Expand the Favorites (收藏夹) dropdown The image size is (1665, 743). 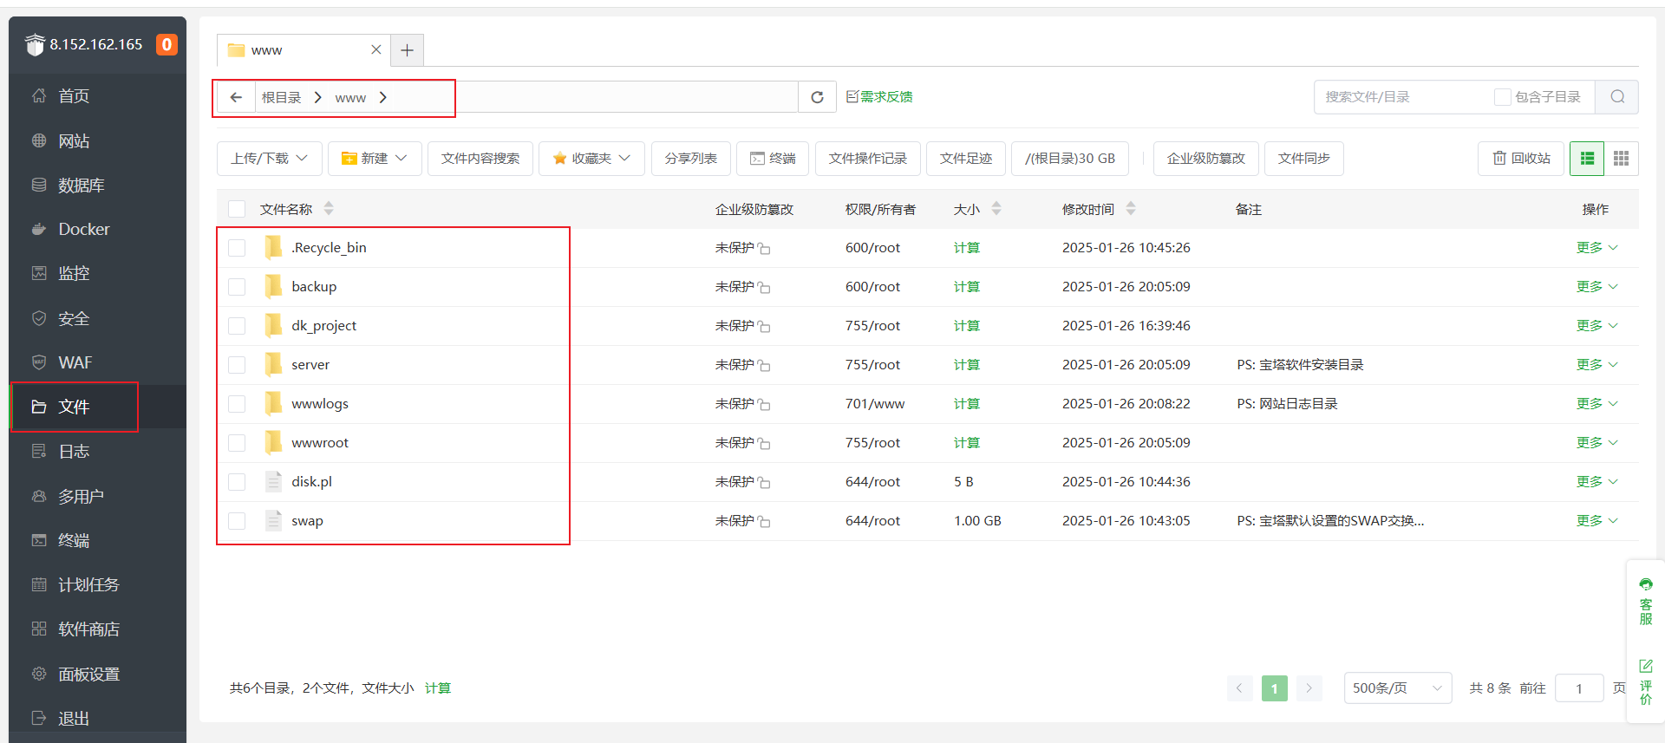[x=591, y=159]
